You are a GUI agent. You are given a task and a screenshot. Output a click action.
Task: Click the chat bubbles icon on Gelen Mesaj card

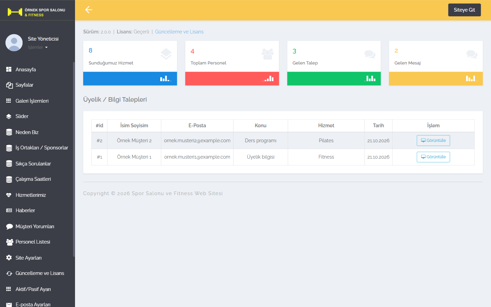click(x=472, y=54)
